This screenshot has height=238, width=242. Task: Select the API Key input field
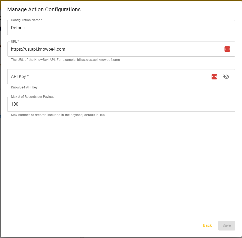pos(121,77)
